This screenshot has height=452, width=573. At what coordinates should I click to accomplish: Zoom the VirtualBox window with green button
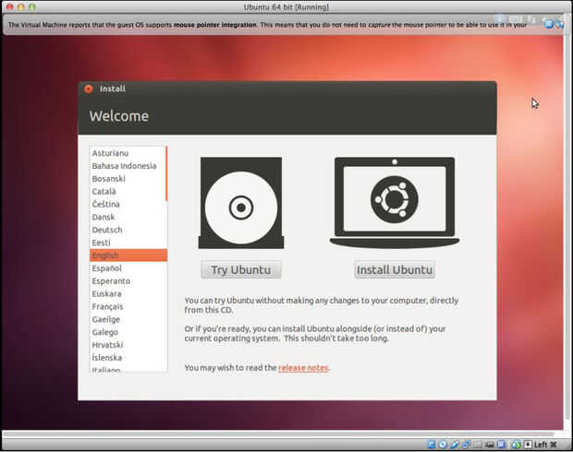pyautogui.click(x=32, y=6)
